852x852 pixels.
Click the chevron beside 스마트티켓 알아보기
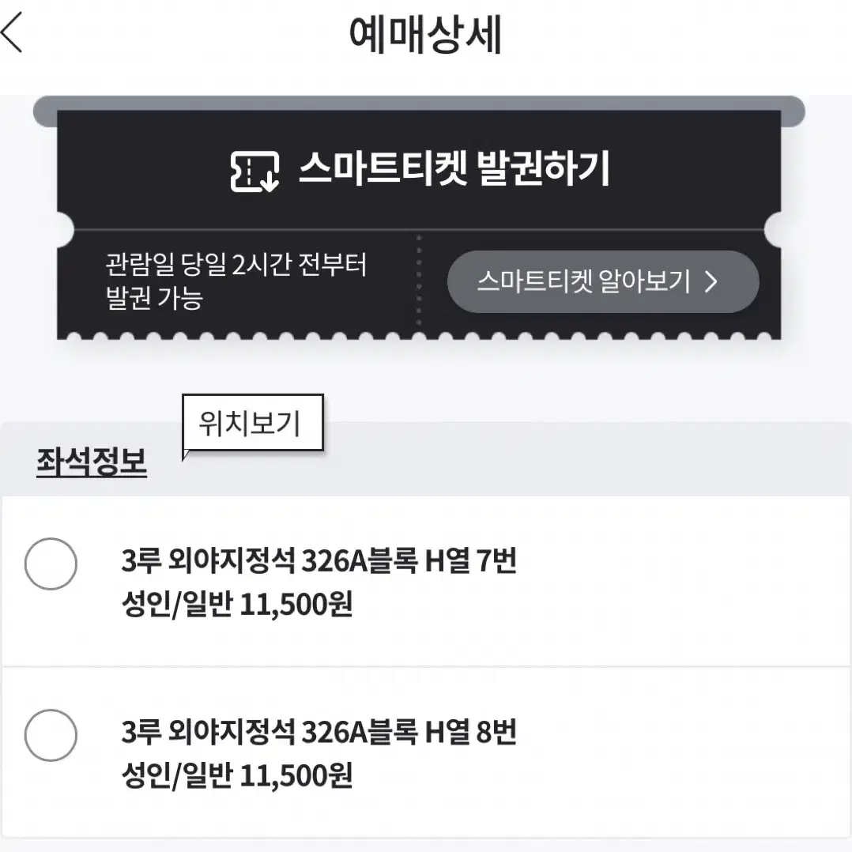711,281
